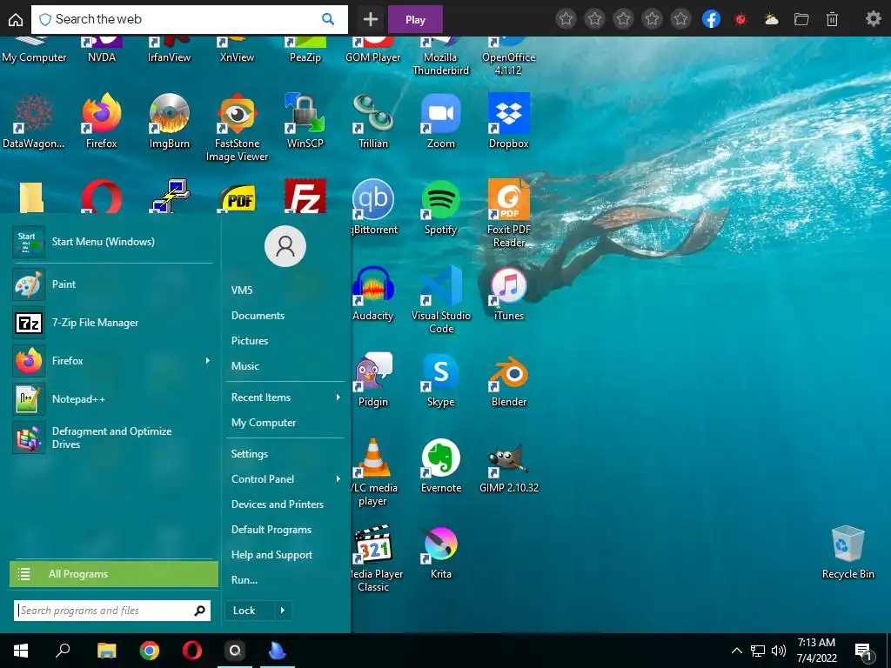Open the Firefox desktop shortcut
This screenshot has height=668, width=891.
(101, 120)
